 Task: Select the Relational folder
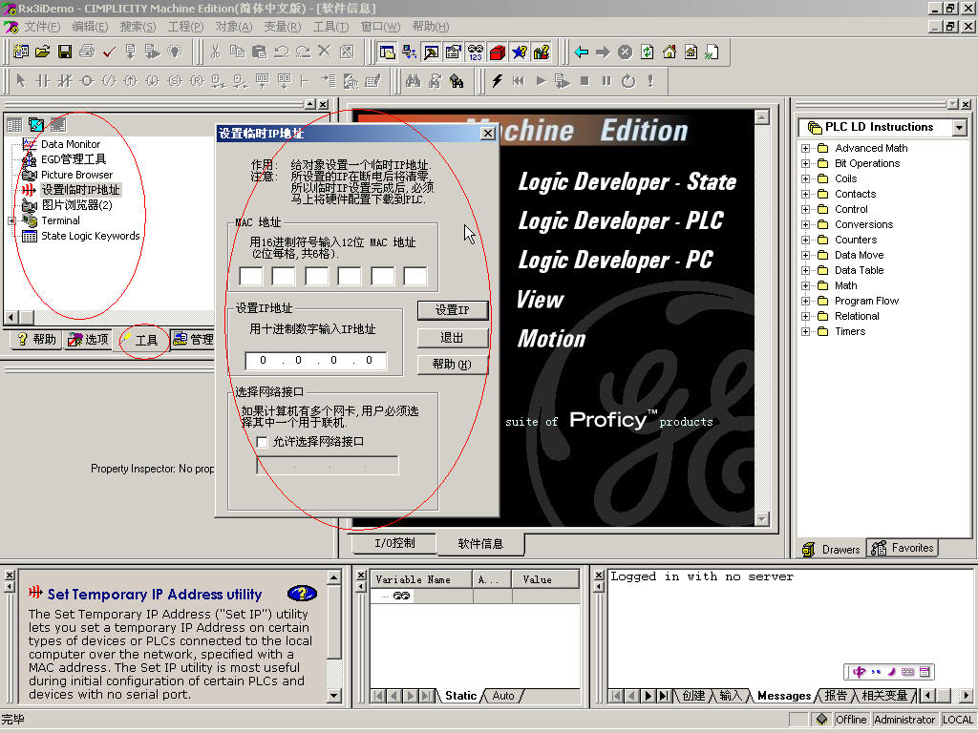(x=857, y=316)
